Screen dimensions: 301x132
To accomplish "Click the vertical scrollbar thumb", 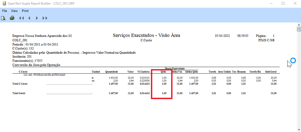I will pos(299,29).
